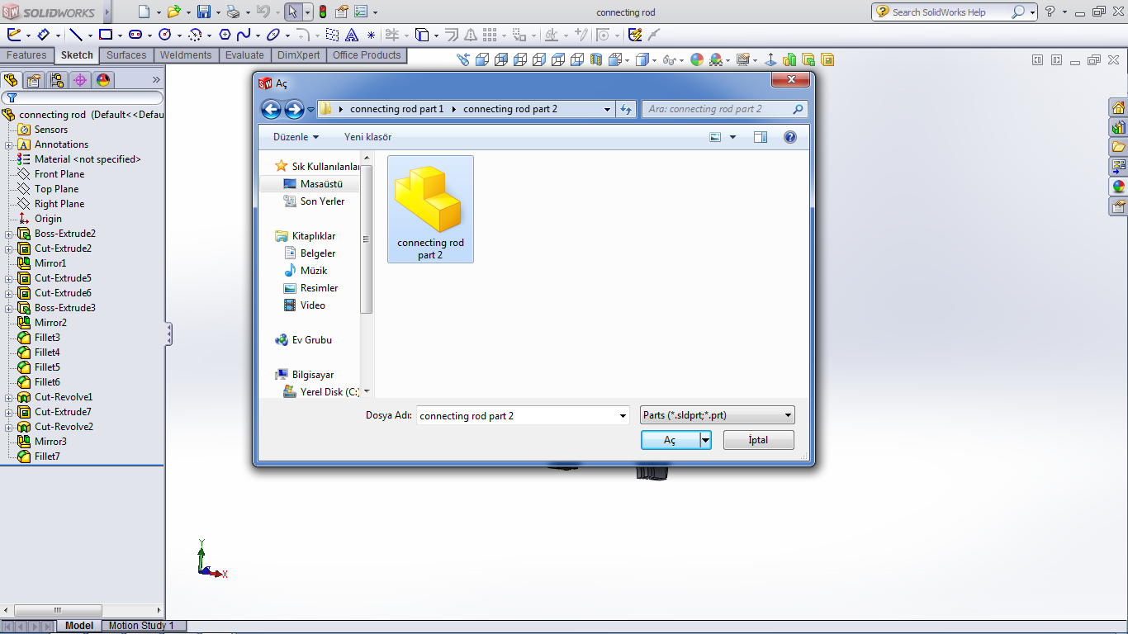Viewport: 1128px width, 634px height.
Task: Select the Line sketch tool
Action: pos(75,35)
